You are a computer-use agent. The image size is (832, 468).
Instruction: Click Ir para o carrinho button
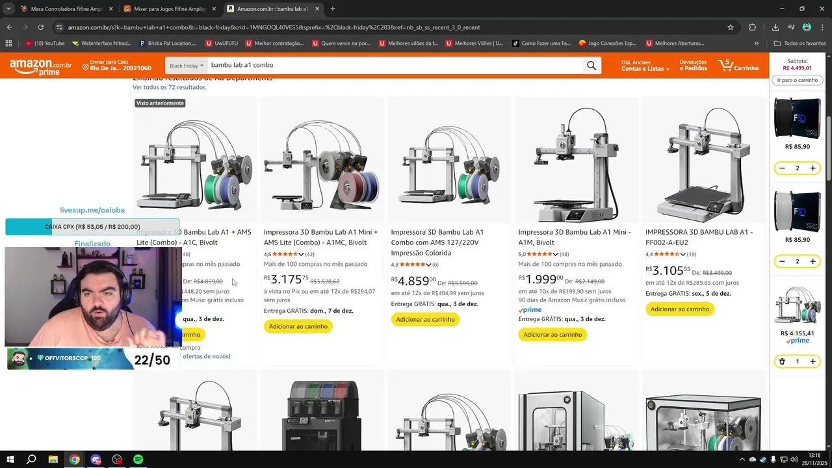(x=798, y=80)
